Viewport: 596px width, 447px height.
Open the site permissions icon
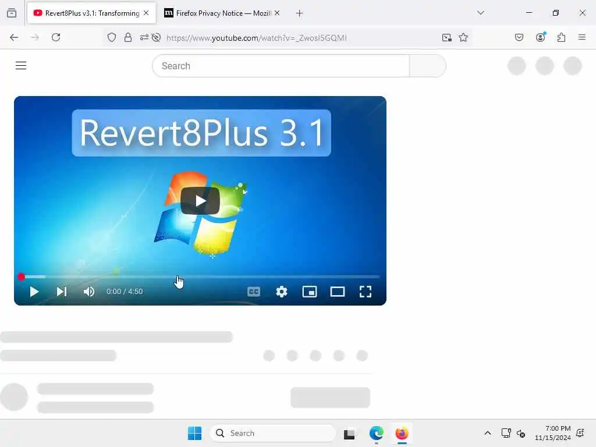pos(144,37)
